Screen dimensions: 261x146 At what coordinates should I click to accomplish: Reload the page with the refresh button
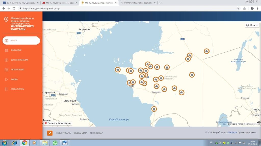(14, 8)
